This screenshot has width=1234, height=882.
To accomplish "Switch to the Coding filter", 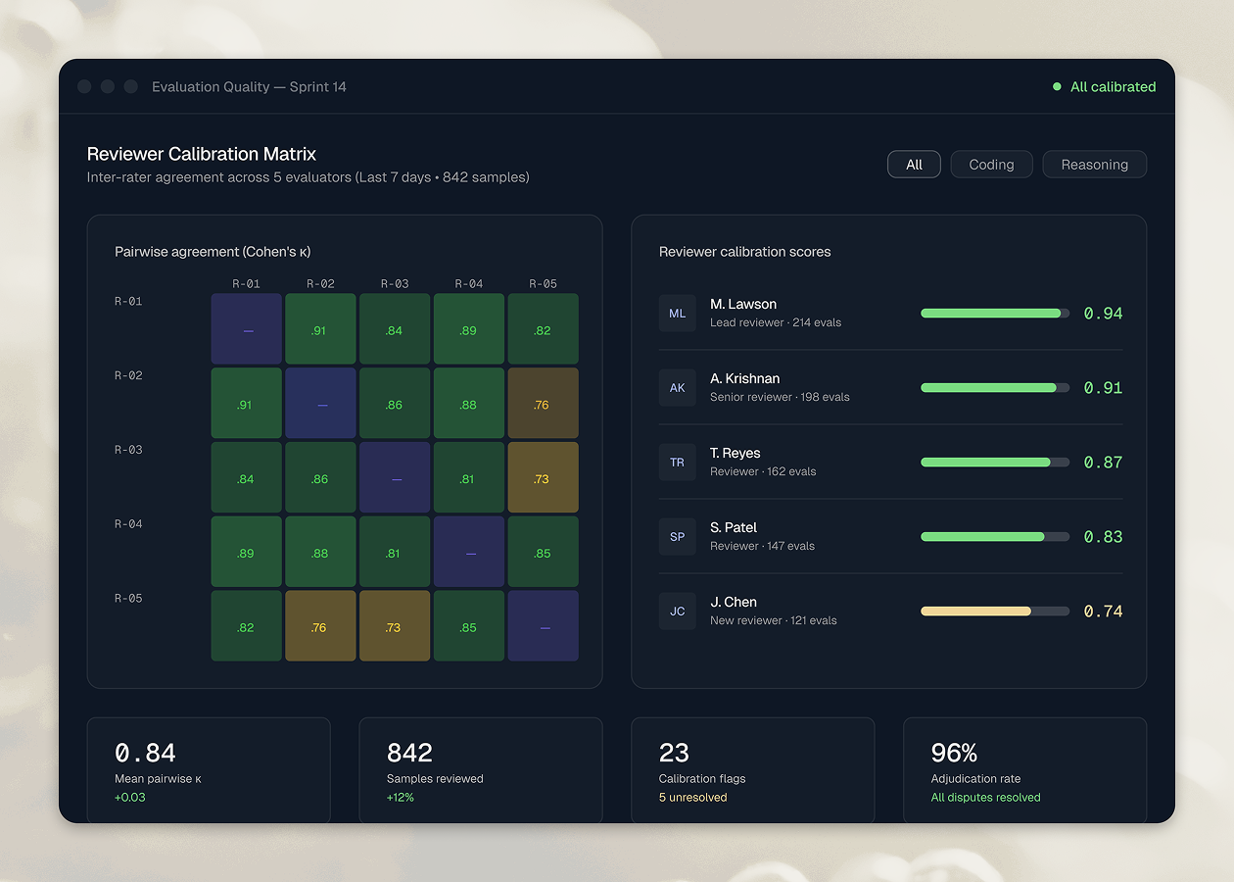I will click(991, 165).
